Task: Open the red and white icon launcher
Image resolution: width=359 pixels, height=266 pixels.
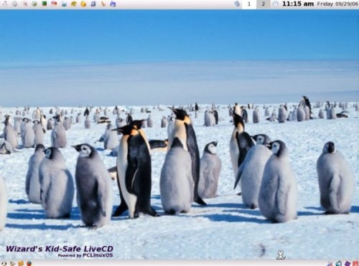Action: [54, 4]
